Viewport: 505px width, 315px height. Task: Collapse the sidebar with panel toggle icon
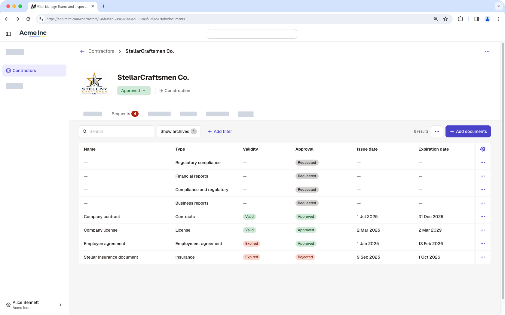coord(8,34)
